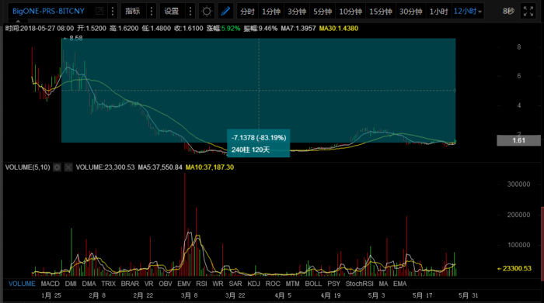Select the TRIX indicator
The image size is (544, 303).
(x=108, y=284)
